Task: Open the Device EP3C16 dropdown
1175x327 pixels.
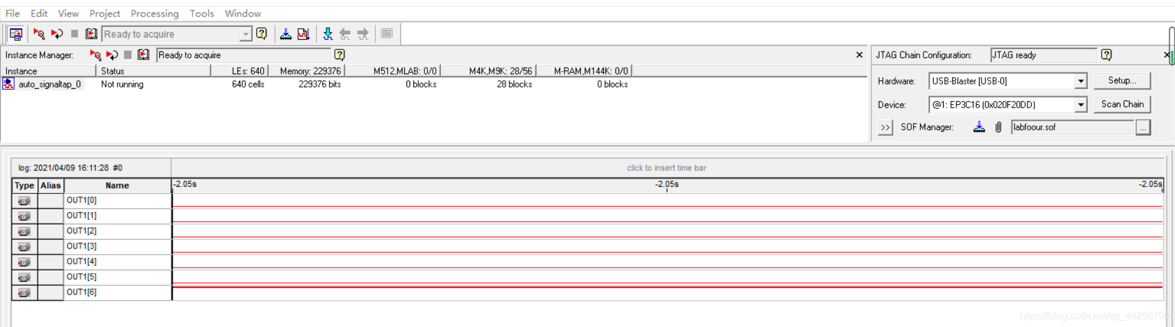Action: click(x=1081, y=105)
